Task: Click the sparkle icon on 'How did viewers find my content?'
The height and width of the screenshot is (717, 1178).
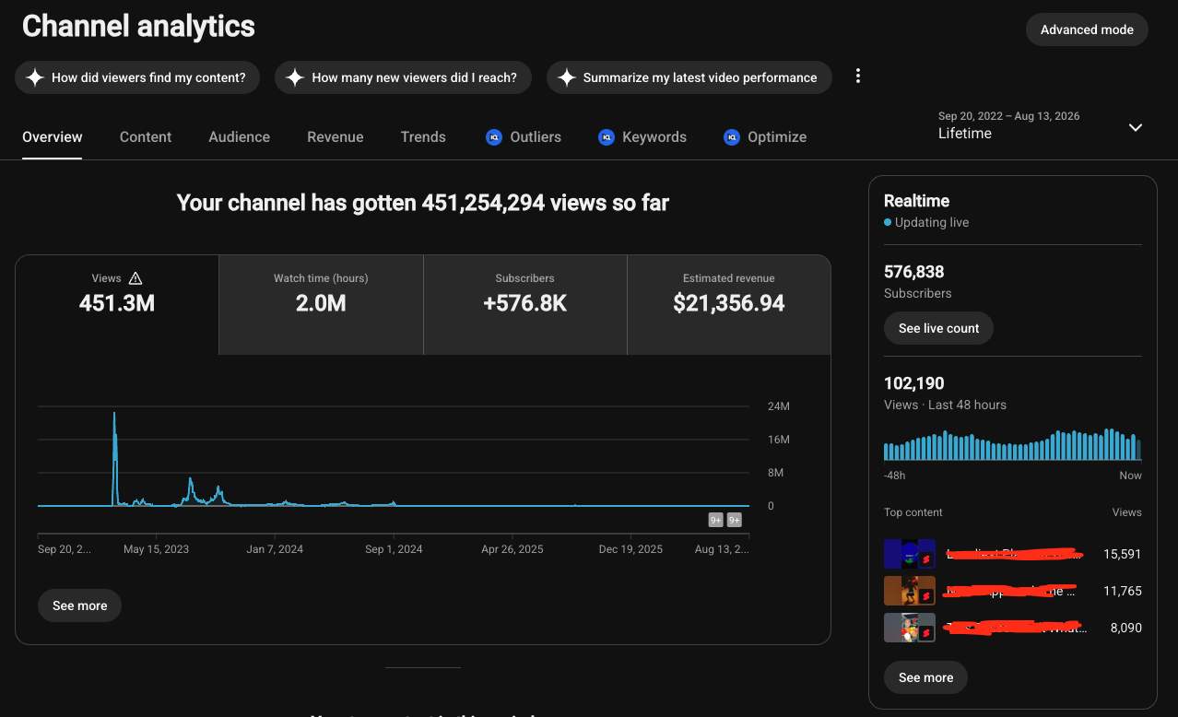Action: 35,77
